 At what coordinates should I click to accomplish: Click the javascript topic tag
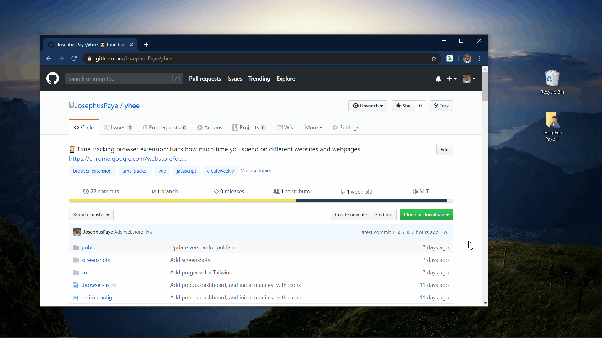(186, 171)
